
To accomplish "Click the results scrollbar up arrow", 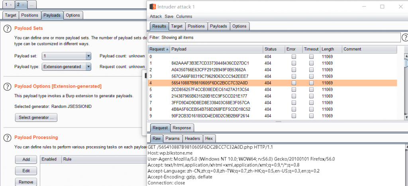I will 406,56.
